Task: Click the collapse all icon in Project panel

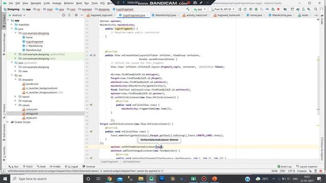Action: click(x=69, y=15)
